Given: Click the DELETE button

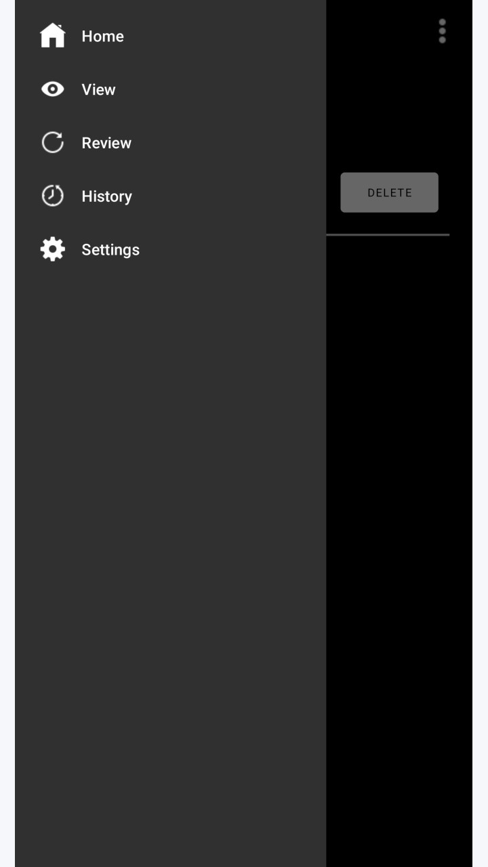Looking at the screenshot, I should coord(389,192).
